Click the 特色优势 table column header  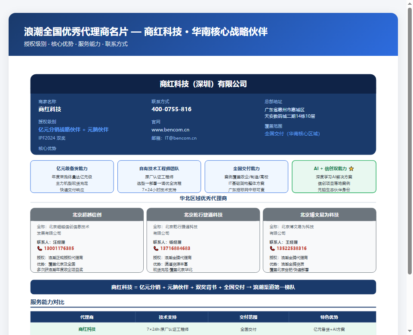tap(333, 317)
